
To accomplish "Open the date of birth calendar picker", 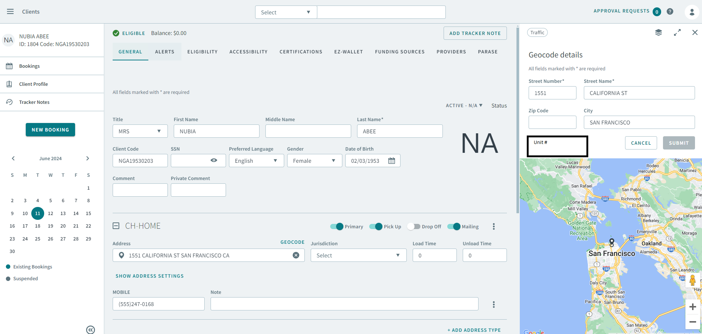I will click(392, 161).
